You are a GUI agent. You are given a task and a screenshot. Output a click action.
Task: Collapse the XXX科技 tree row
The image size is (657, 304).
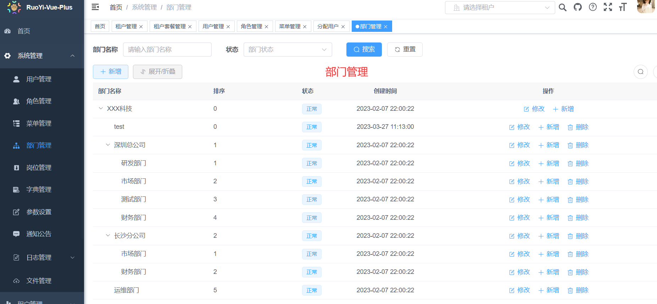pos(101,109)
